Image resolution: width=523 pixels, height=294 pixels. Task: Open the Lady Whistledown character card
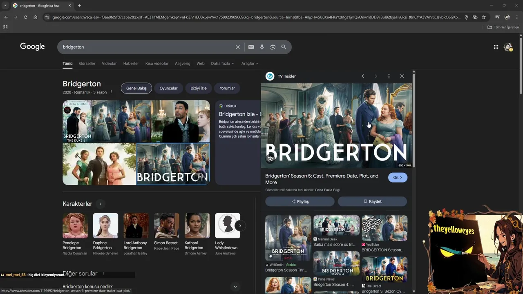(x=228, y=234)
